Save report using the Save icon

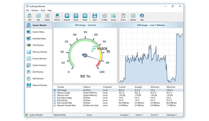click(x=95, y=17)
